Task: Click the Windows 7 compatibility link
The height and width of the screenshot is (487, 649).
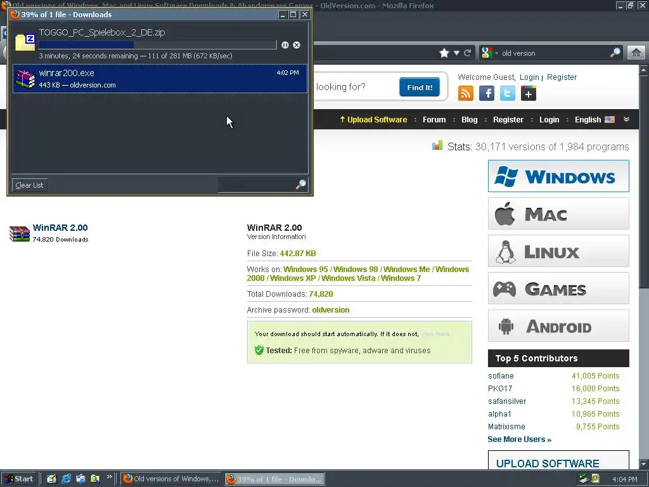Action: [401, 278]
